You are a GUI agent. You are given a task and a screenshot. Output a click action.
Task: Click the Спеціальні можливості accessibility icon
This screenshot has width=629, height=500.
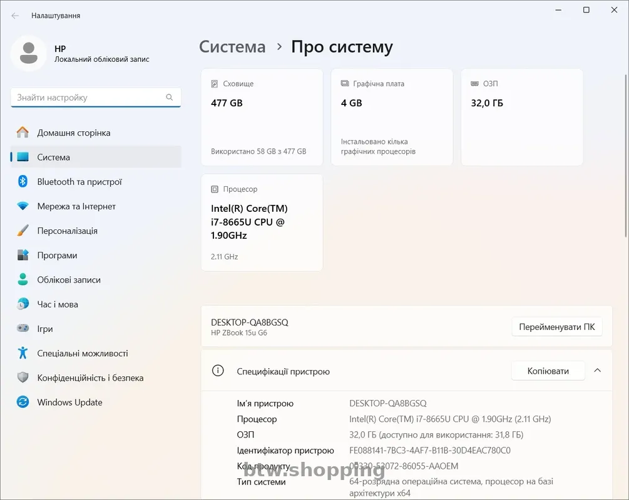pos(23,353)
